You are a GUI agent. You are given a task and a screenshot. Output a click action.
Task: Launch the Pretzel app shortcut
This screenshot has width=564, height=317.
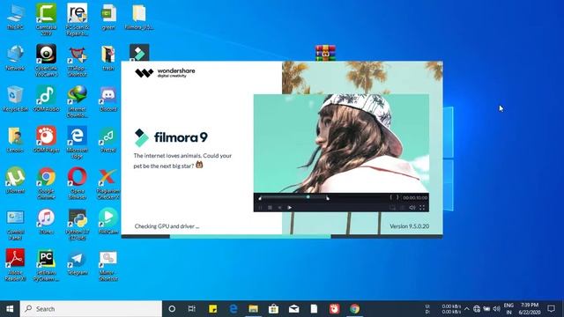pyautogui.click(x=108, y=139)
